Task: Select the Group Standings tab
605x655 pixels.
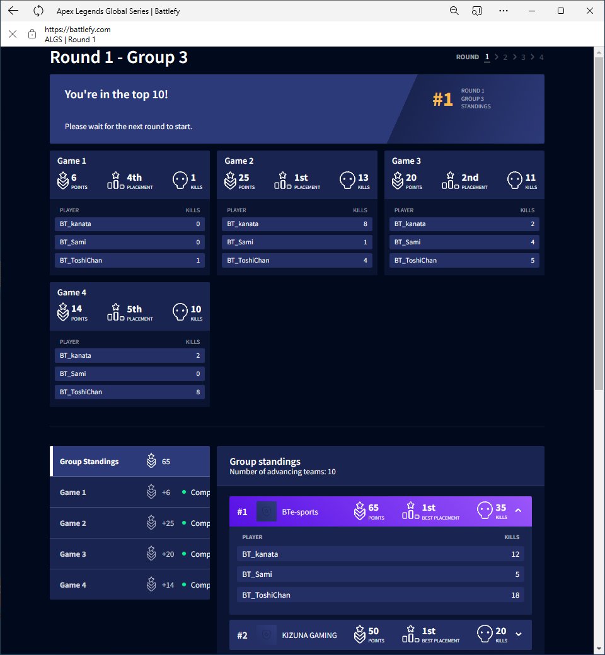Action: click(130, 461)
